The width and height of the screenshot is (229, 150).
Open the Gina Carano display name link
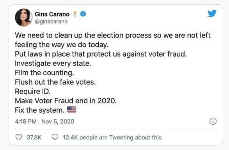52,14
